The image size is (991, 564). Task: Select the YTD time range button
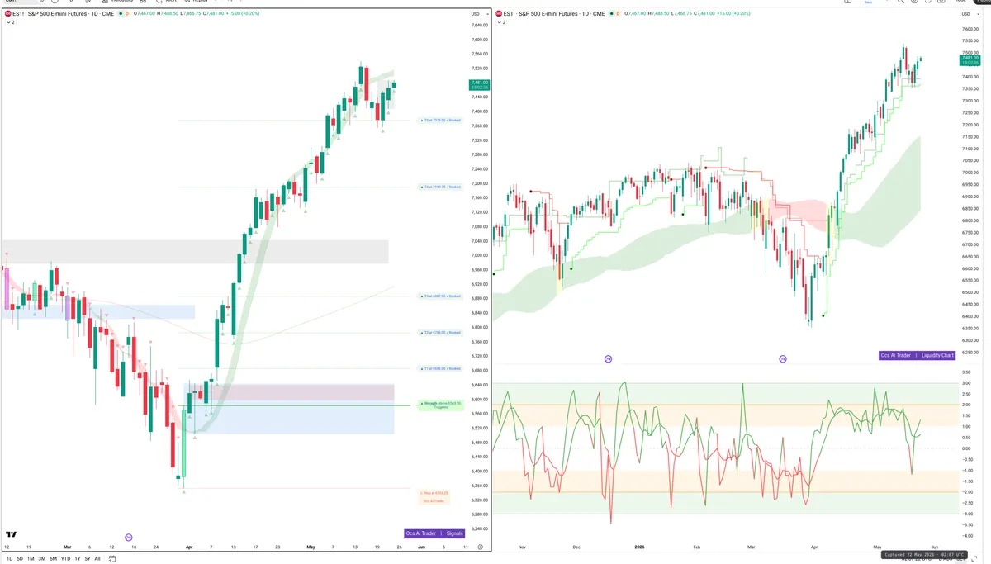[x=66, y=558]
